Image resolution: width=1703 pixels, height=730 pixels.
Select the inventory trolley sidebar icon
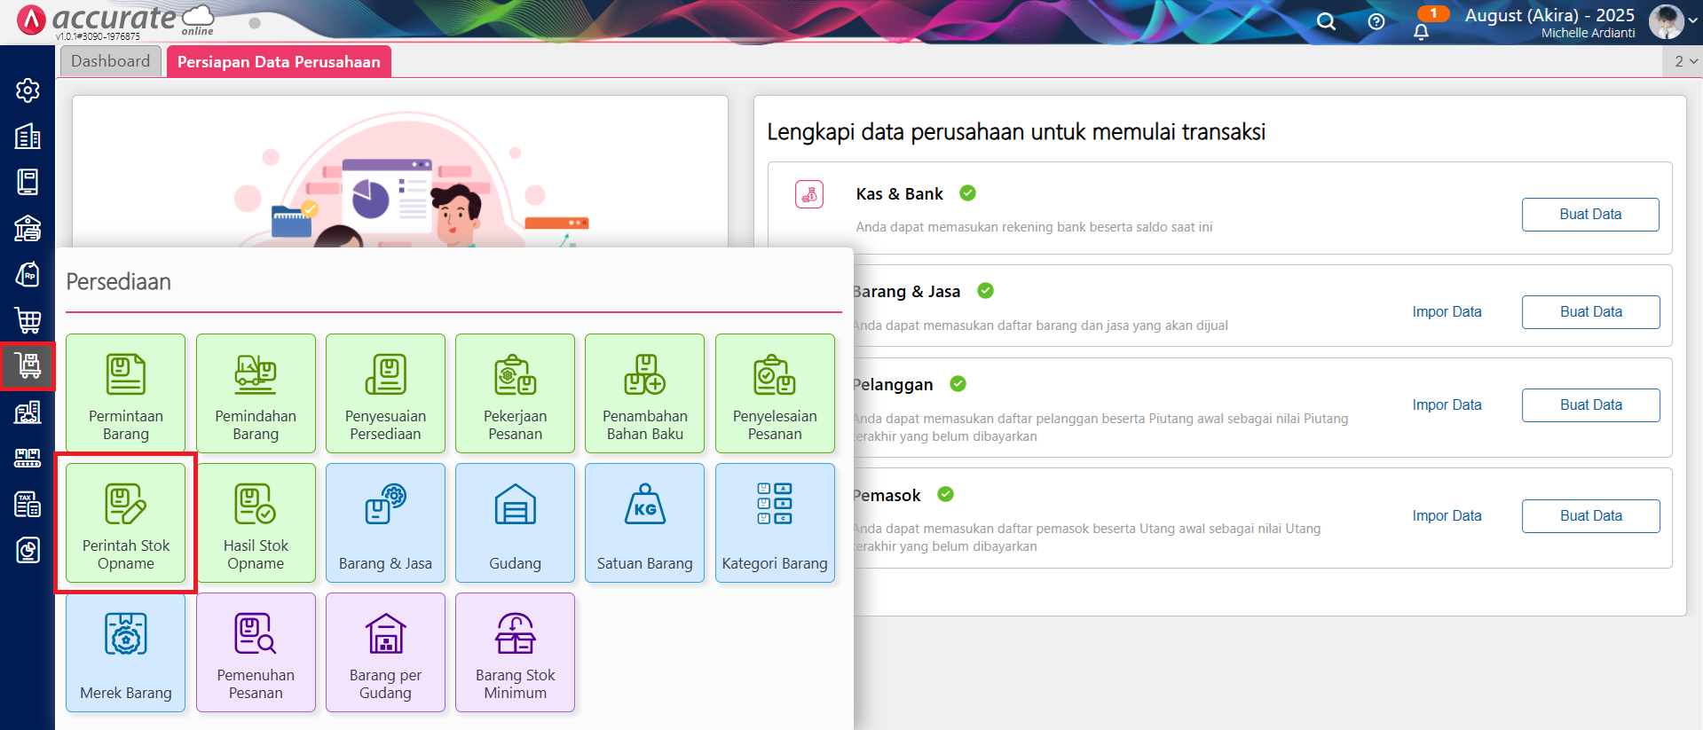28,365
